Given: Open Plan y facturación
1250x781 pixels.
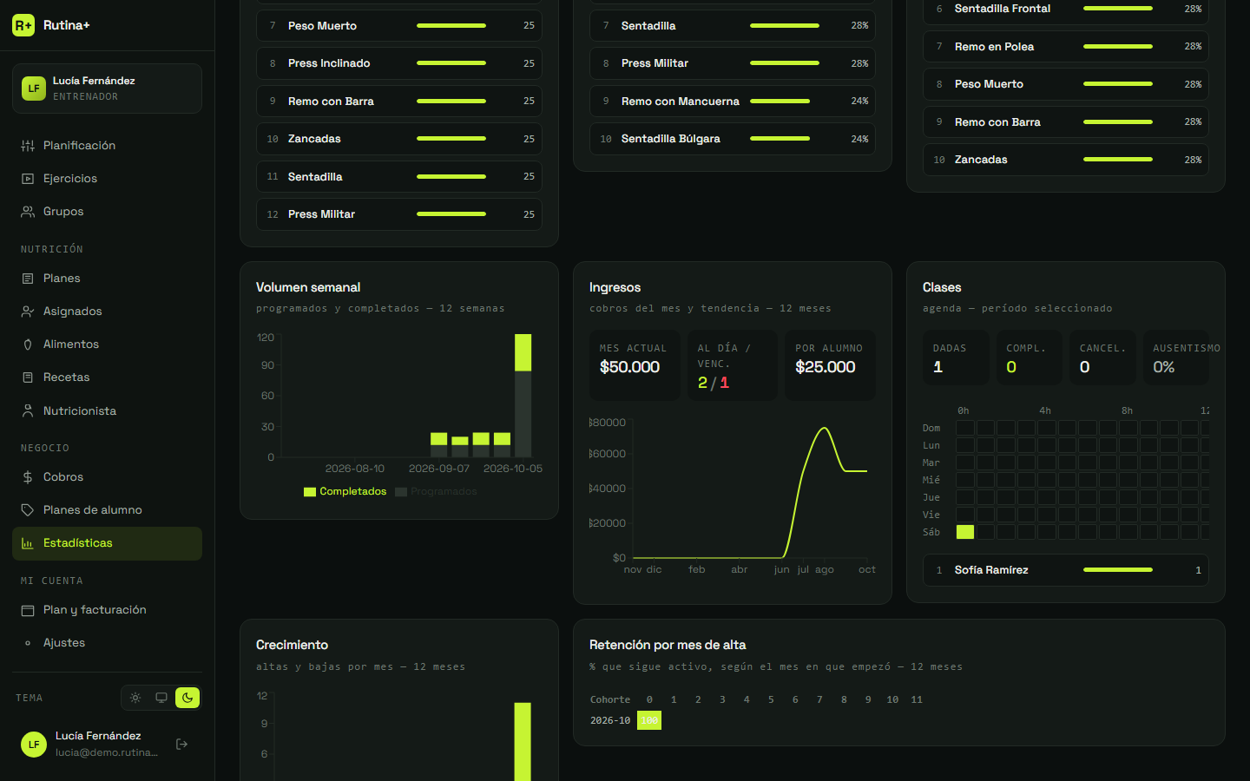Looking at the screenshot, I should [107, 610].
